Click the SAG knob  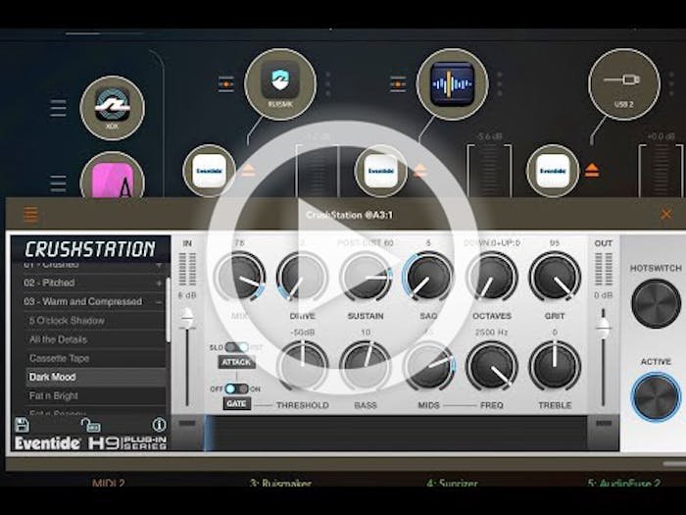point(428,277)
